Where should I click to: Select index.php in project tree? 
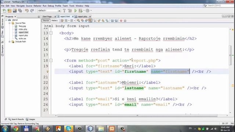click(x=23, y=29)
